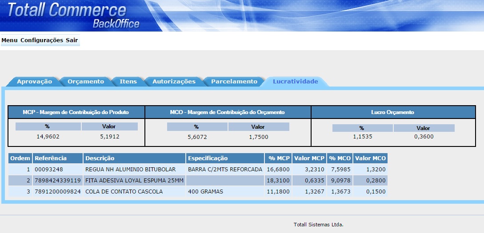Open the Itens tab
Image resolution: width=484 pixels, height=233 pixels.
pyautogui.click(x=128, y=82)
